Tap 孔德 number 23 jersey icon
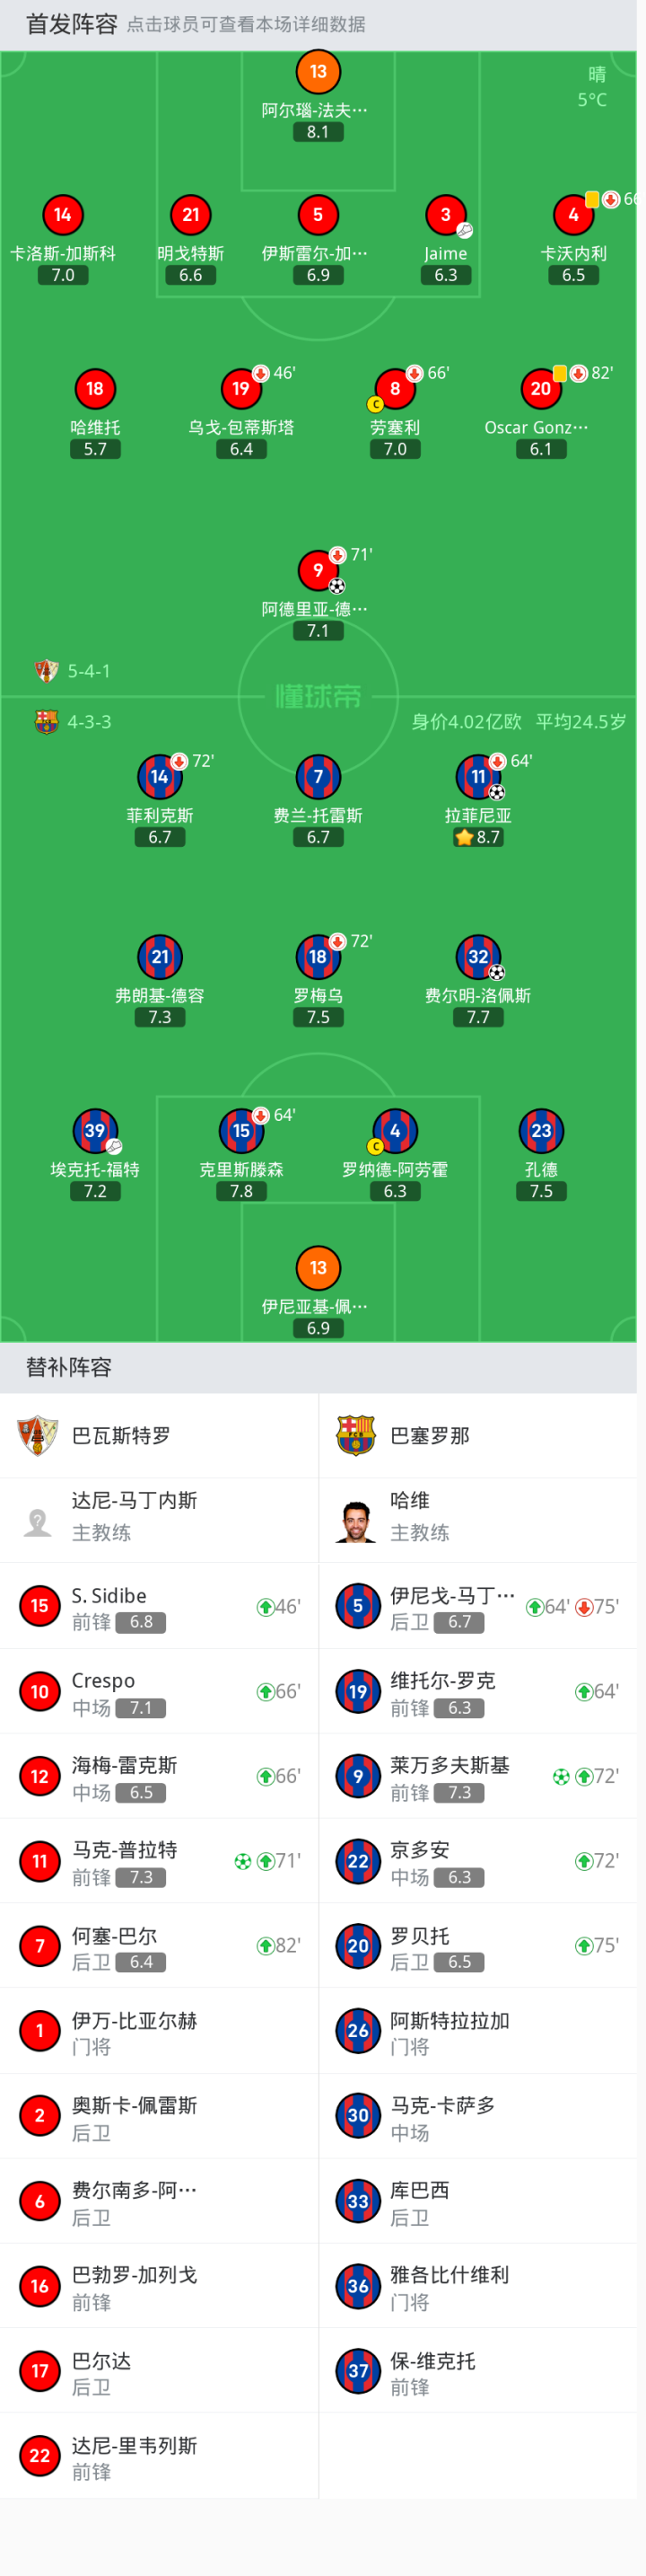 tap(541, 1131)
